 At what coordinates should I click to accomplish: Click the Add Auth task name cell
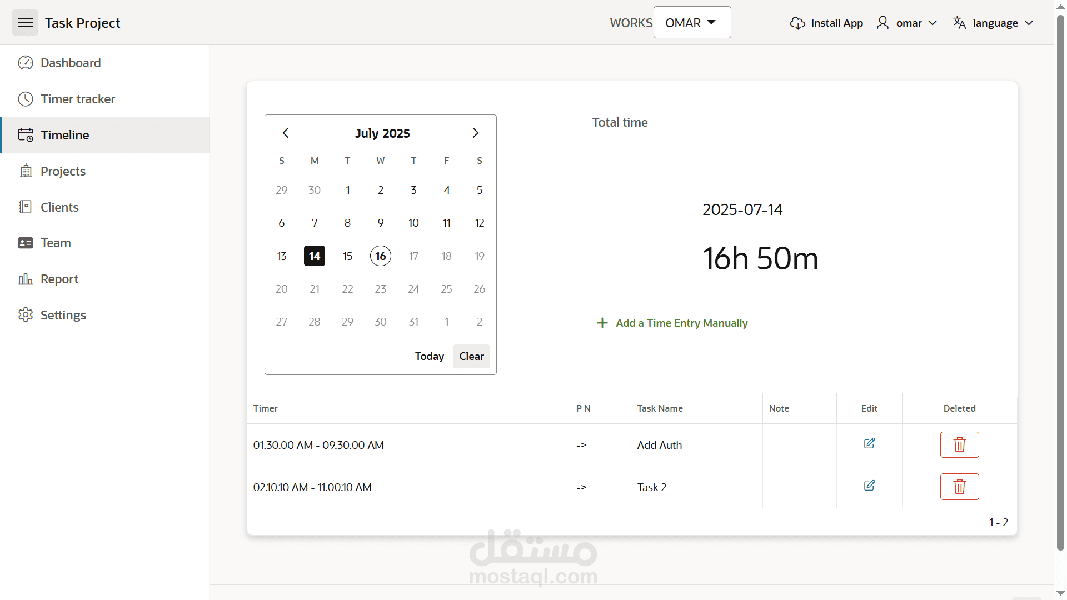696,445
